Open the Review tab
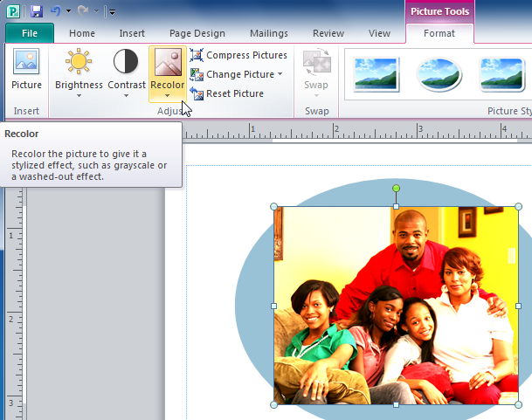532x420 pixels. tap(328, 33)
